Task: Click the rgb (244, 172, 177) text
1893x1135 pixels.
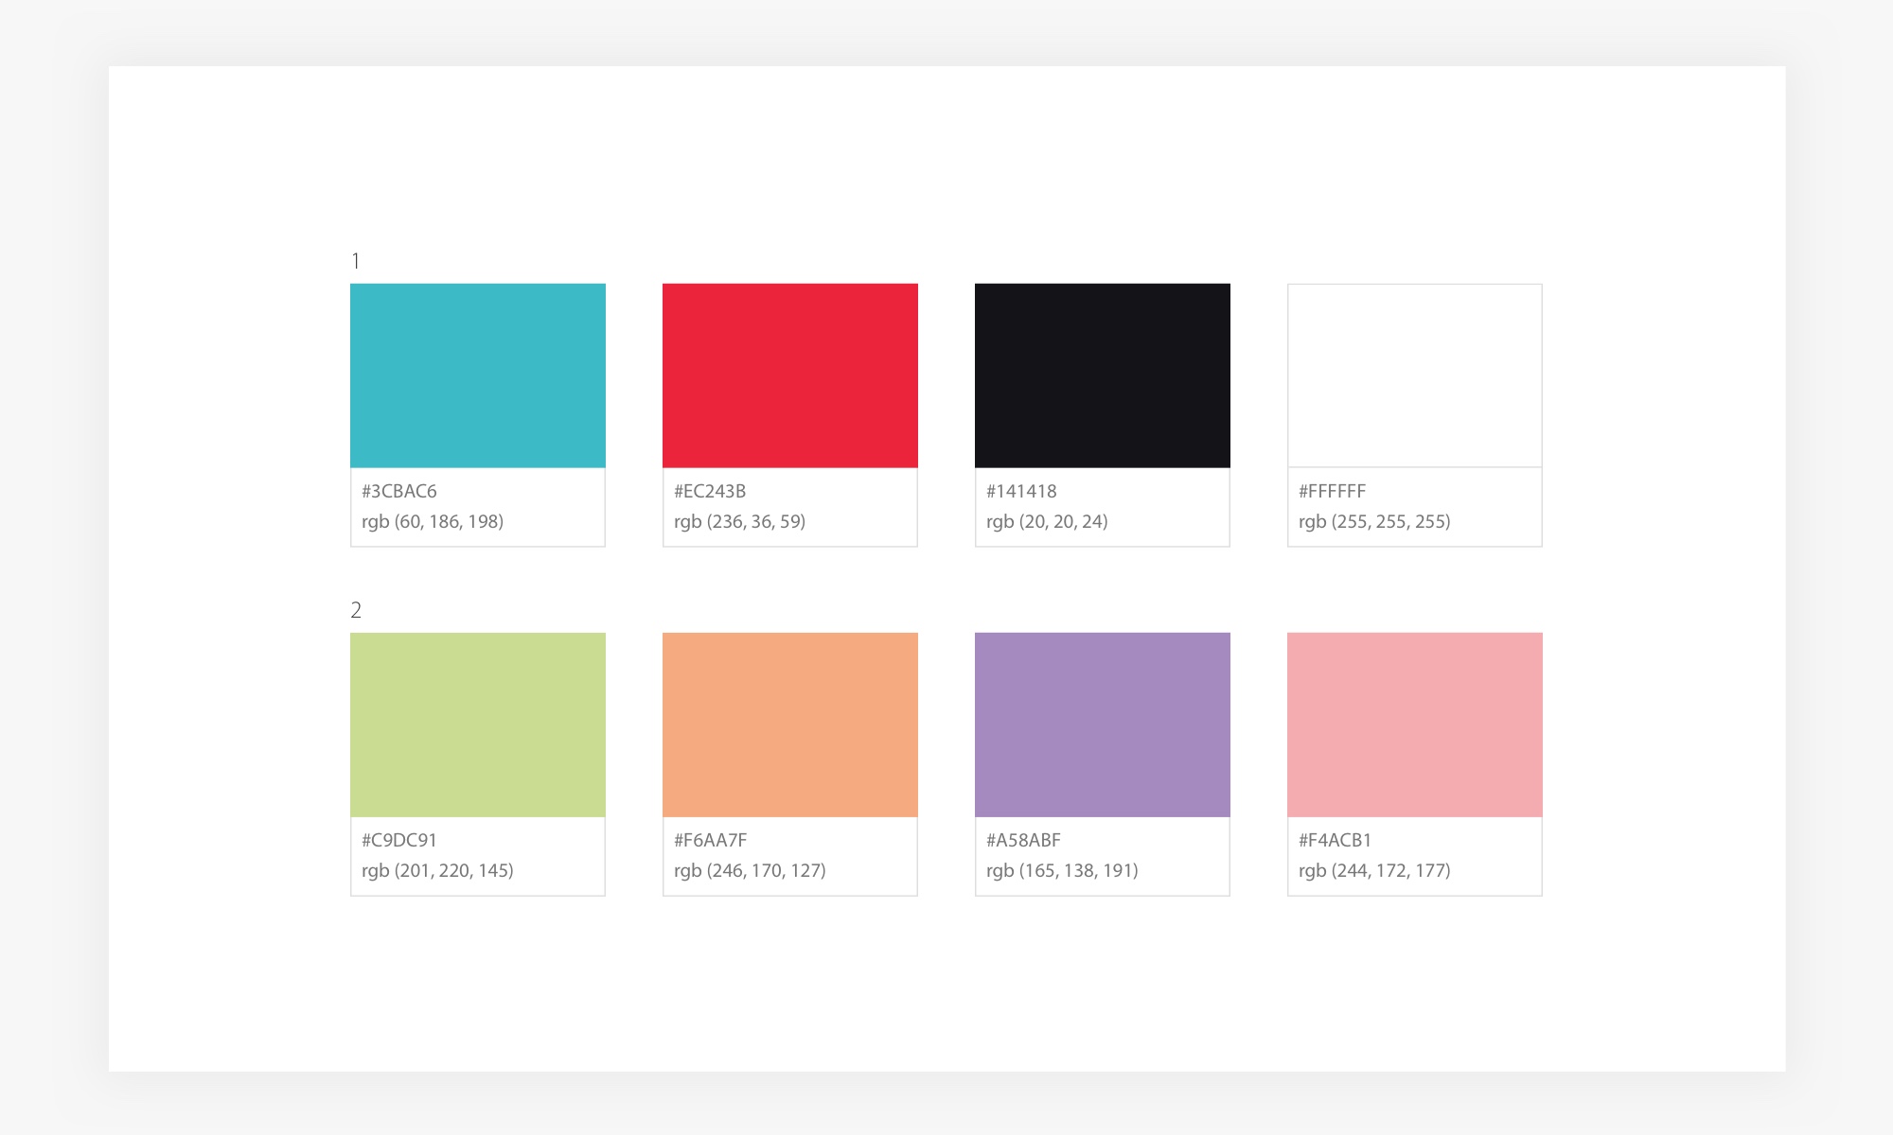Action: 1374,870
